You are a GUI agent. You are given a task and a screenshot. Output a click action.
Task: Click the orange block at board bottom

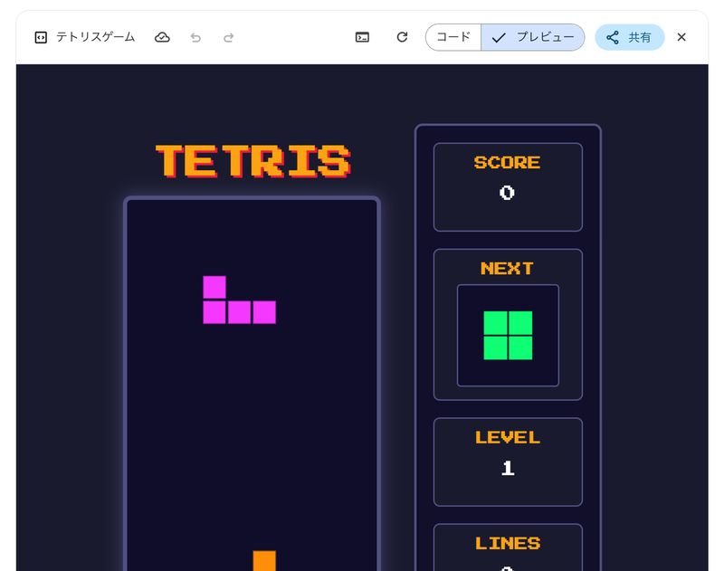click(264, 560)
